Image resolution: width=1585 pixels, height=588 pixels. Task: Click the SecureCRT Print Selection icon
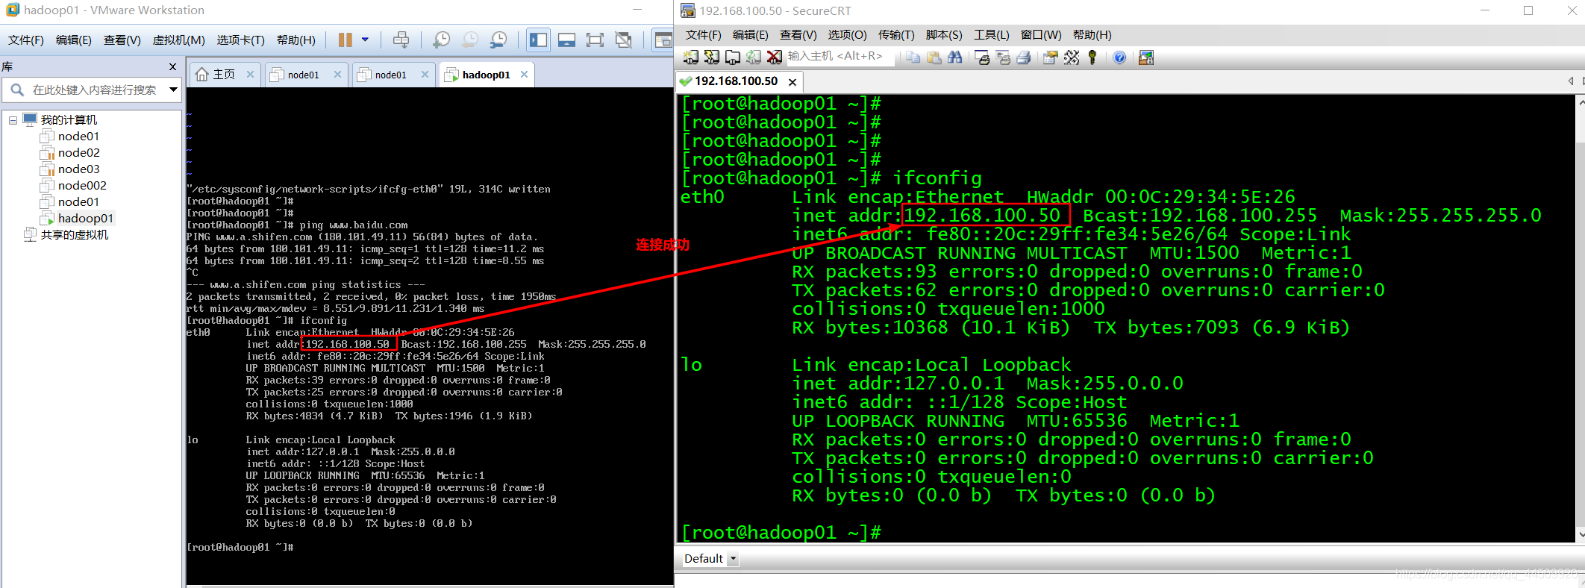point(1003,57)
